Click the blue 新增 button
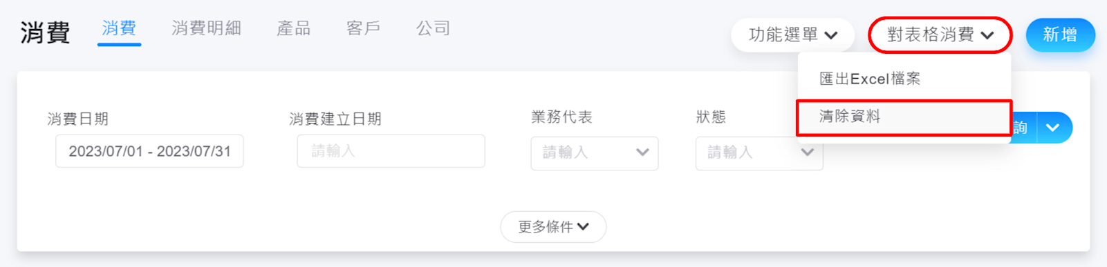The height and width of the screenshot is (267, 1107). pyautogui.click(x=1060, y=34)
